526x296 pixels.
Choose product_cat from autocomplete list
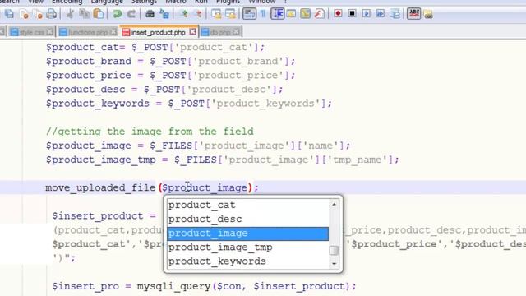(x=248, y=205)
